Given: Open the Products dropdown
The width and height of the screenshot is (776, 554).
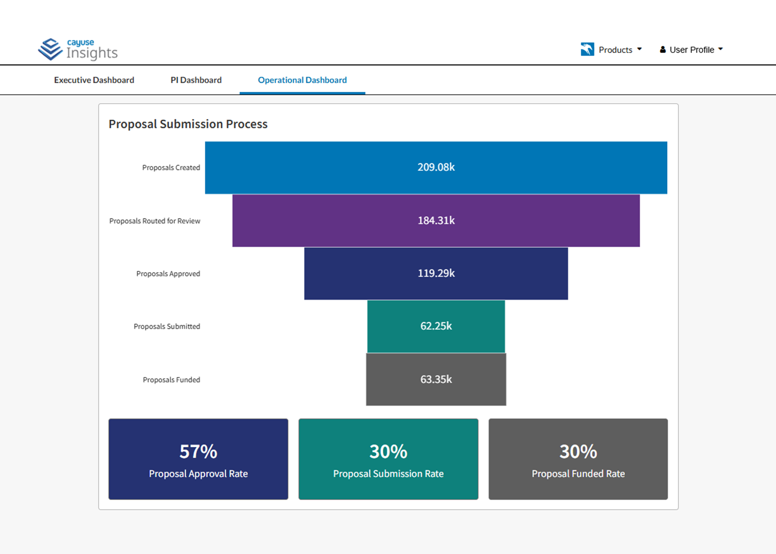Looking at the screenshot, I should (615, 49).
